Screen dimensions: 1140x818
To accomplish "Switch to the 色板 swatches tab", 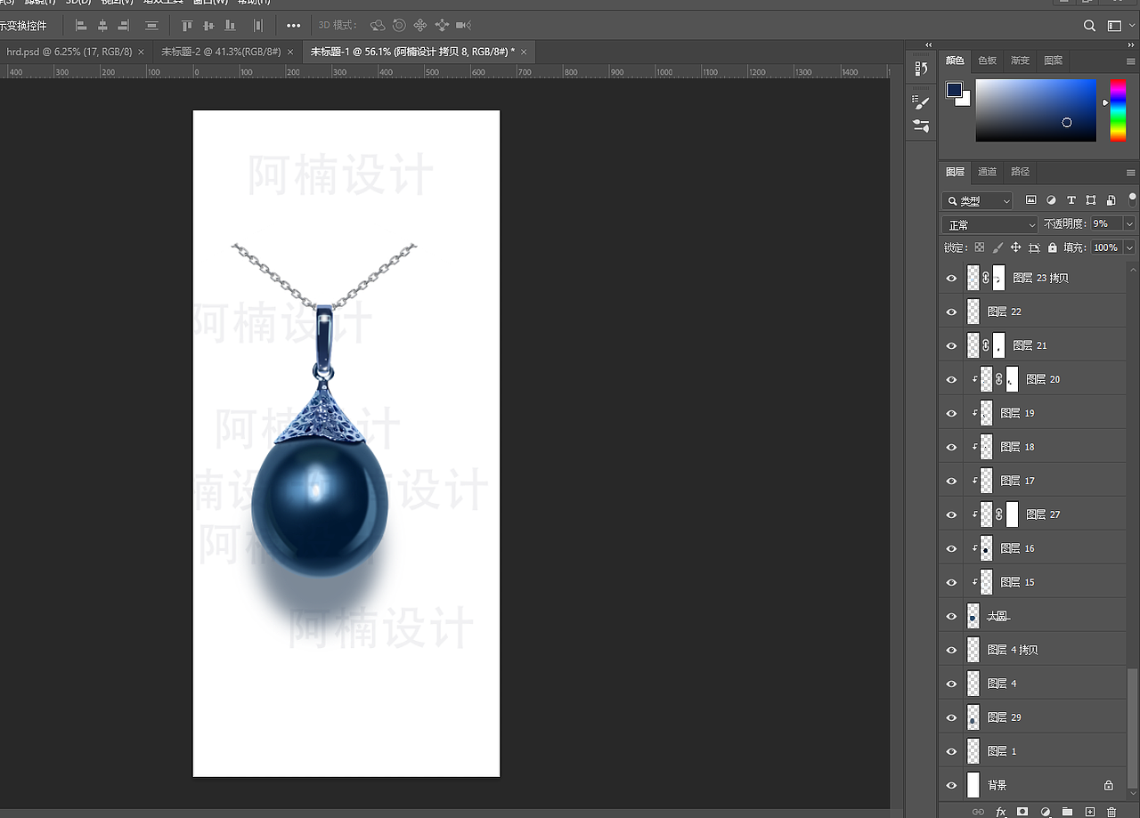I will coord(988,61).
